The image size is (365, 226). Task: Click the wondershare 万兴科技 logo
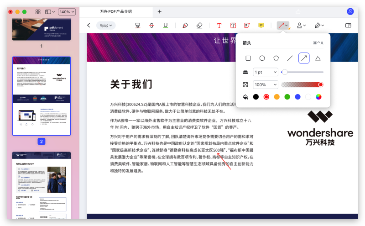[x=320, y=128]
